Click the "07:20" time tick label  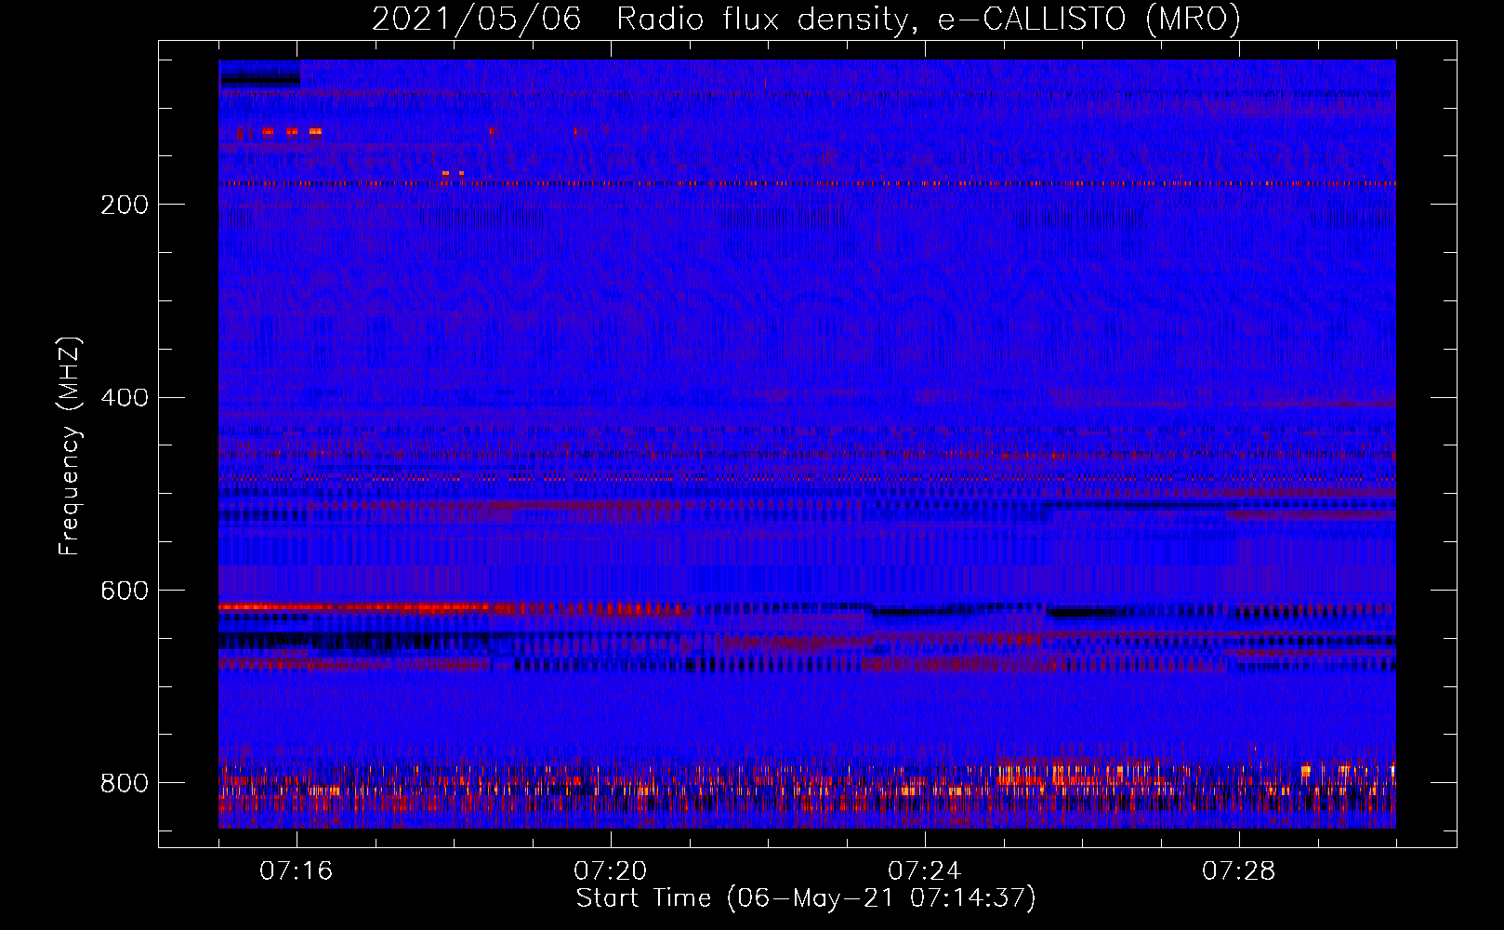click(611, 871)
